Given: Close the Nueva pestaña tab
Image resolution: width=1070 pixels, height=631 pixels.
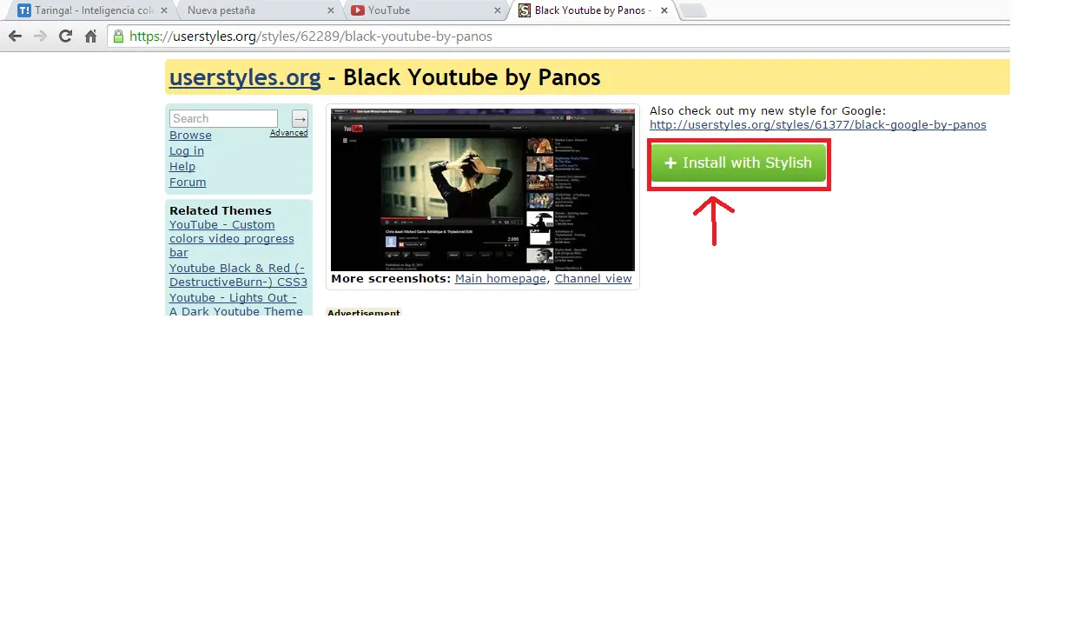Looking at the screenshot, I should point(330,10).
